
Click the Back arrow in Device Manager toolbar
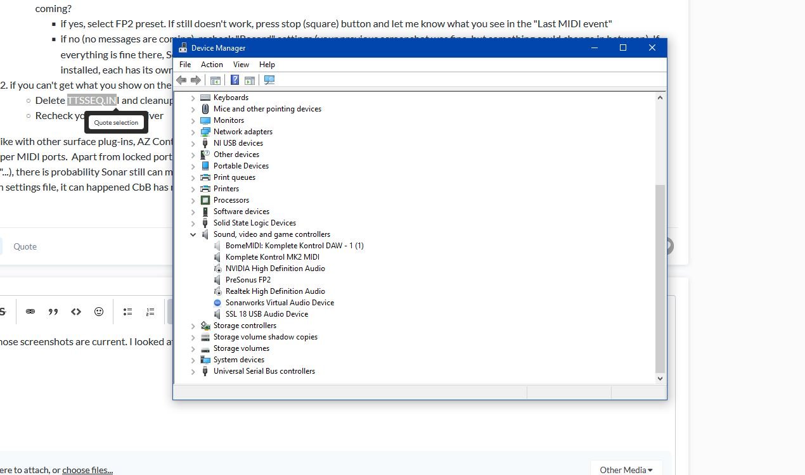point(181,80)
